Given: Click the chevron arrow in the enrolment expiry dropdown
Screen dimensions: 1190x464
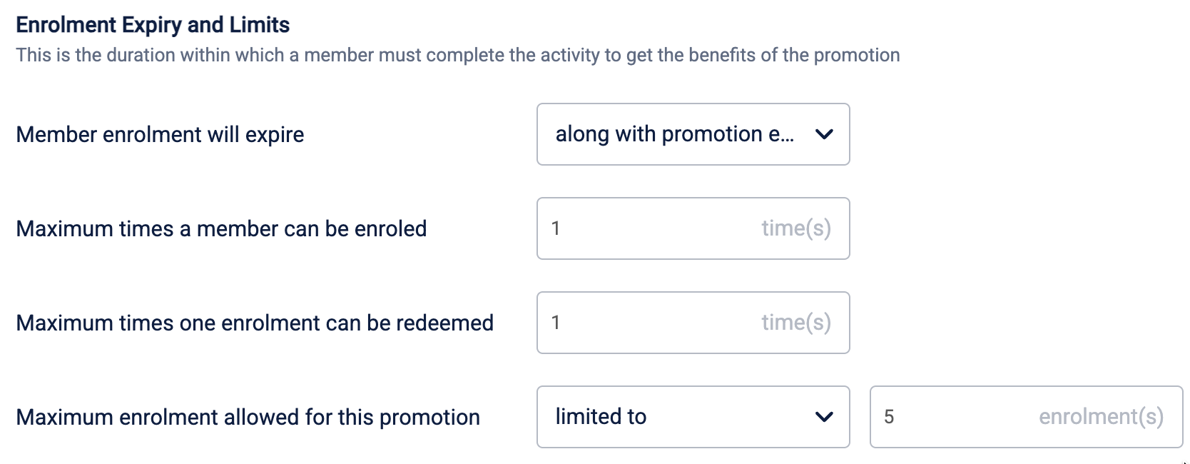Looking at the screenshot, I should pos(824,134).
